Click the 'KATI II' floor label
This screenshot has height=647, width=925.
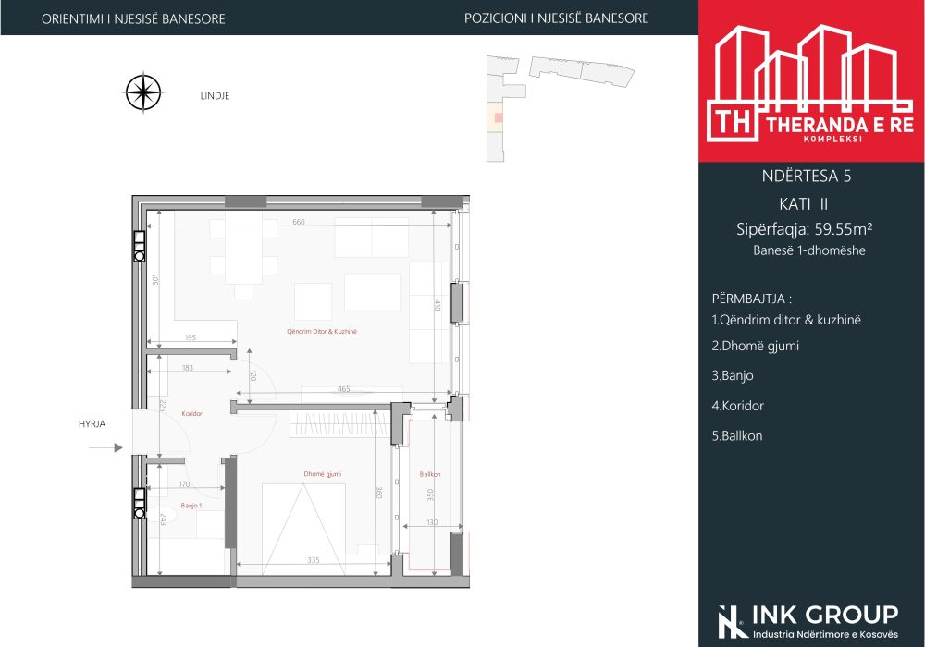(804, 204)
